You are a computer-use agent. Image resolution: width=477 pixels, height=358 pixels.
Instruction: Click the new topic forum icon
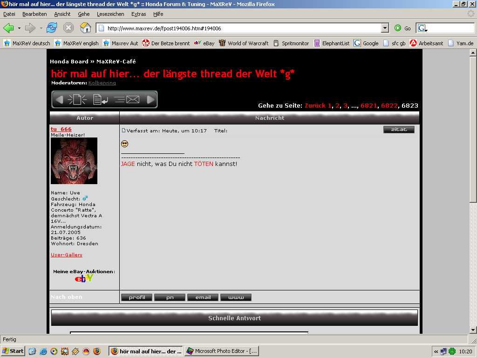tap(77, 99)
